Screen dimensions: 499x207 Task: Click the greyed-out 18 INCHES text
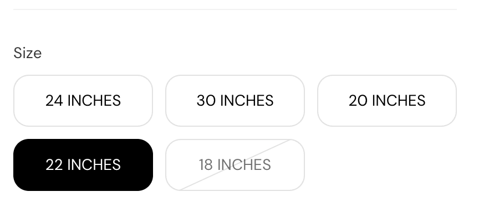click(235, 165)
